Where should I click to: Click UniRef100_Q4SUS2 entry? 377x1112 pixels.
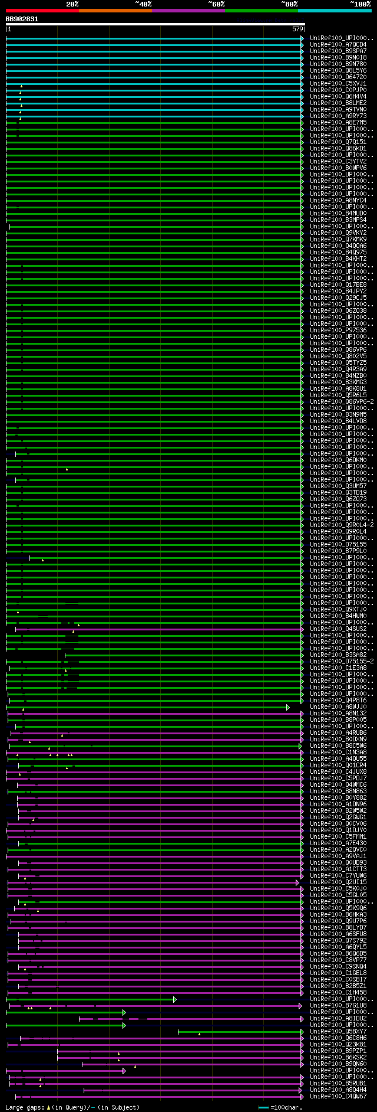click(338, 629)
